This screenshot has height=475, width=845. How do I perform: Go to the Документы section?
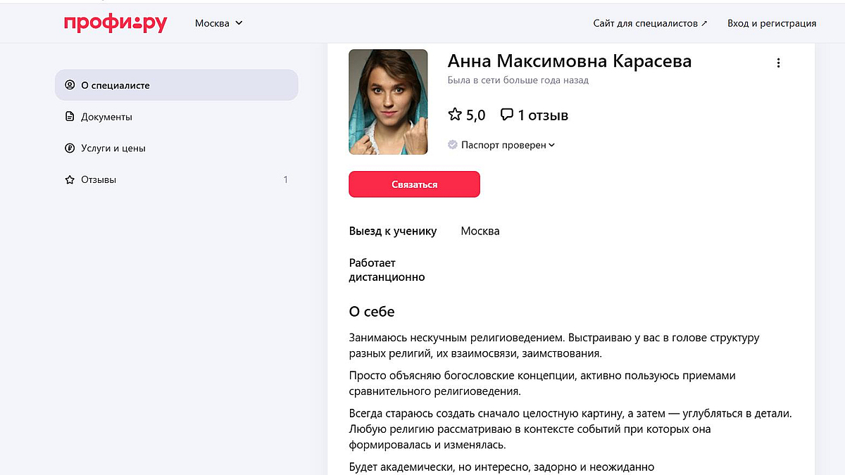106,117
